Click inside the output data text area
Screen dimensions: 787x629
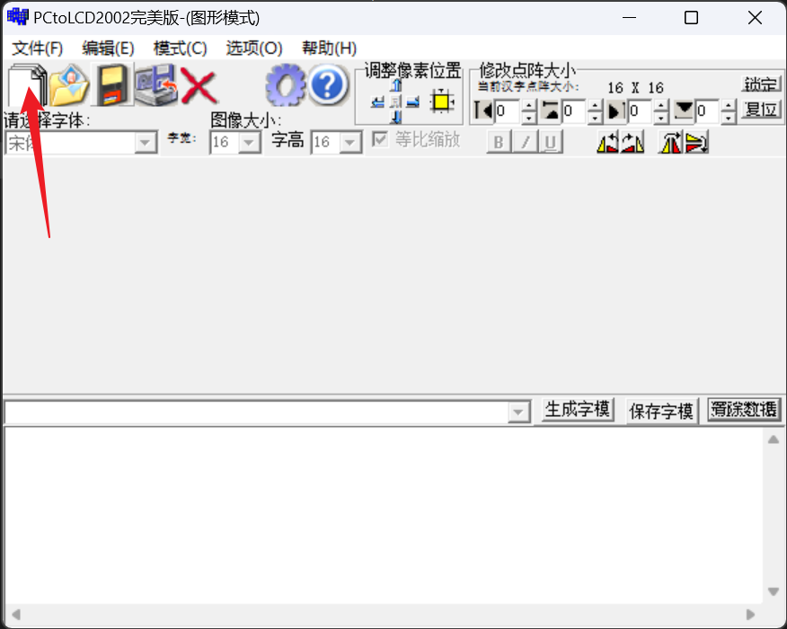pos(385,516)
